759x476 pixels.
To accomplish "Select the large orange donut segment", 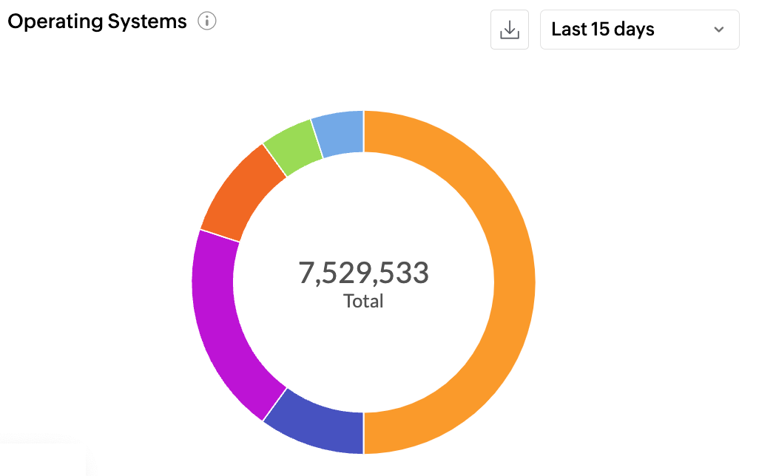I will pos(514,282).
